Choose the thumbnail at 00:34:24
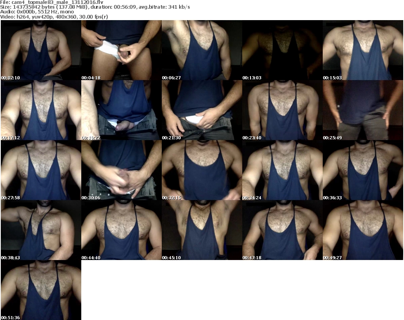Image resolution: width=404 pixels, height=320 pixels. click(282, 170)
